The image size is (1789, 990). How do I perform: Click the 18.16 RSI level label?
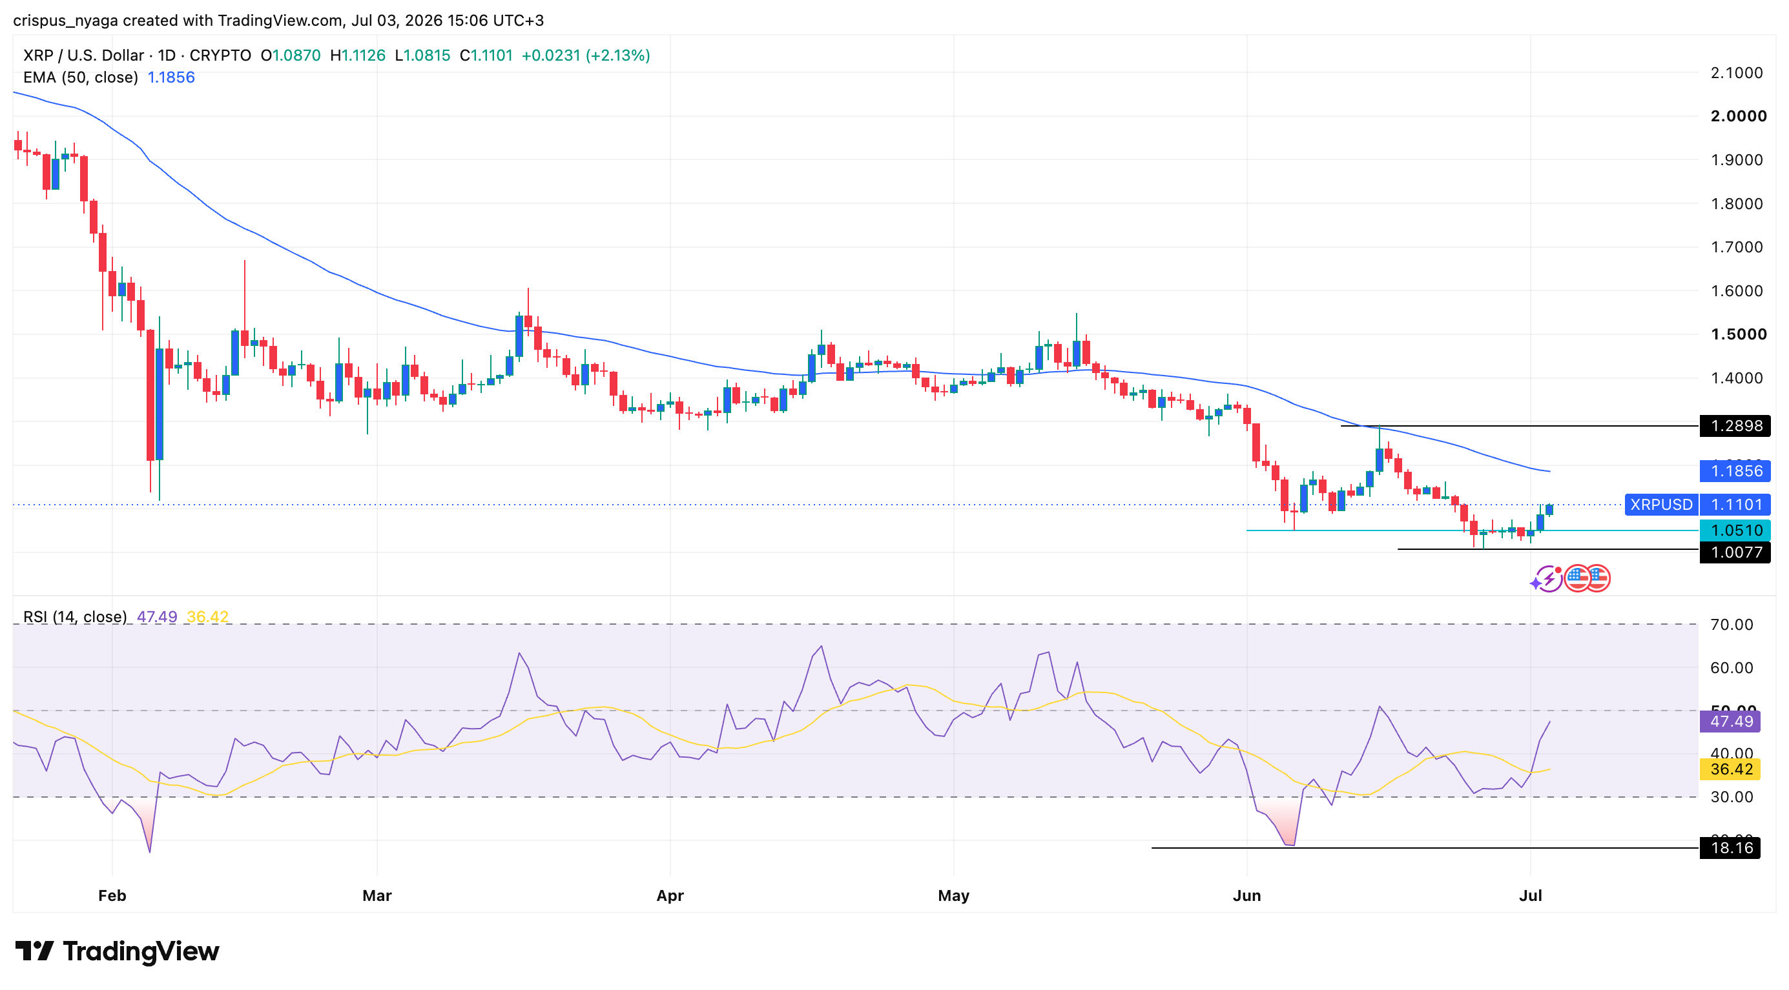point(1730,848)
